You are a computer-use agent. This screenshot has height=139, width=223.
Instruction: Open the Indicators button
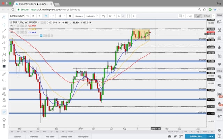point(91,16)
